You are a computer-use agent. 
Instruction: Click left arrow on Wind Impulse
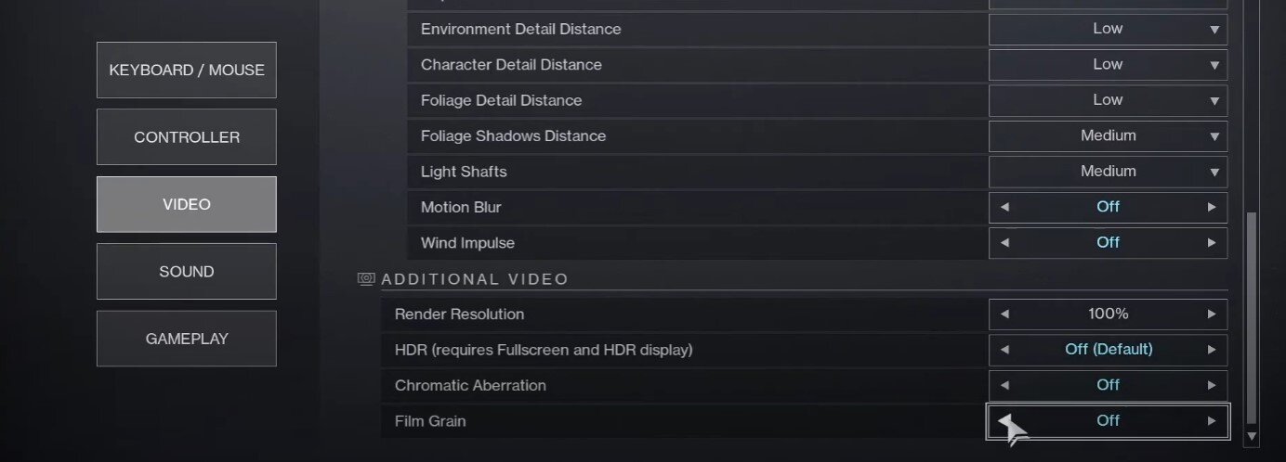[x=1004, y=243]
